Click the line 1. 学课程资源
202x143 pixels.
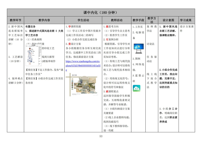(73, 27)
